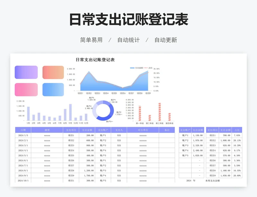This screenshot has width=257, height=197.
Task: Click the project total cell 1,850.00
Action: coord(226,175)
